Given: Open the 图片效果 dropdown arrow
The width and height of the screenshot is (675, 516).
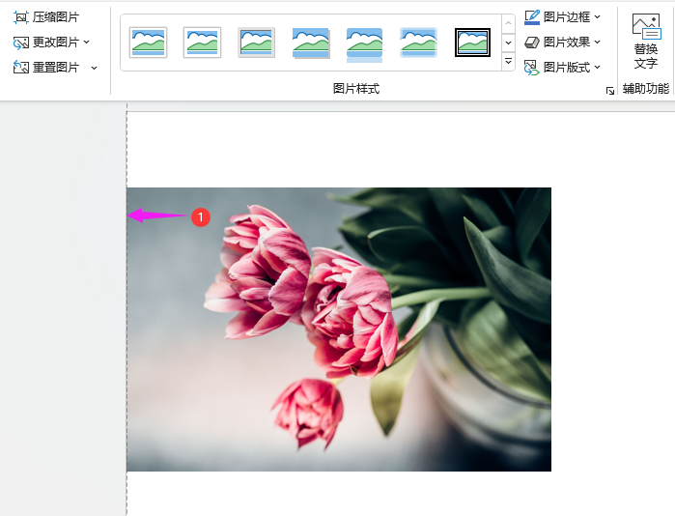Looking at the screenshot, I should 598,43.
